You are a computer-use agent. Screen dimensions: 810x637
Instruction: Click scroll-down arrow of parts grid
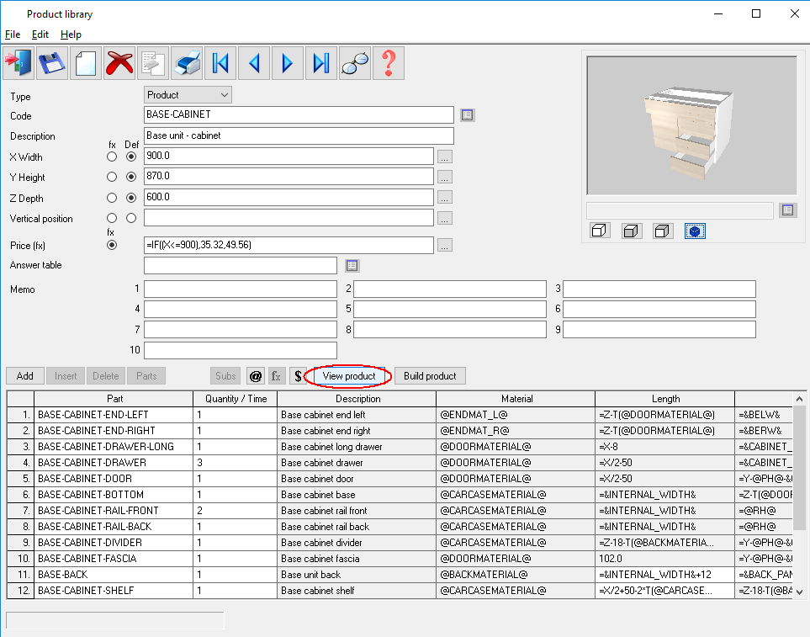[799, 592]
